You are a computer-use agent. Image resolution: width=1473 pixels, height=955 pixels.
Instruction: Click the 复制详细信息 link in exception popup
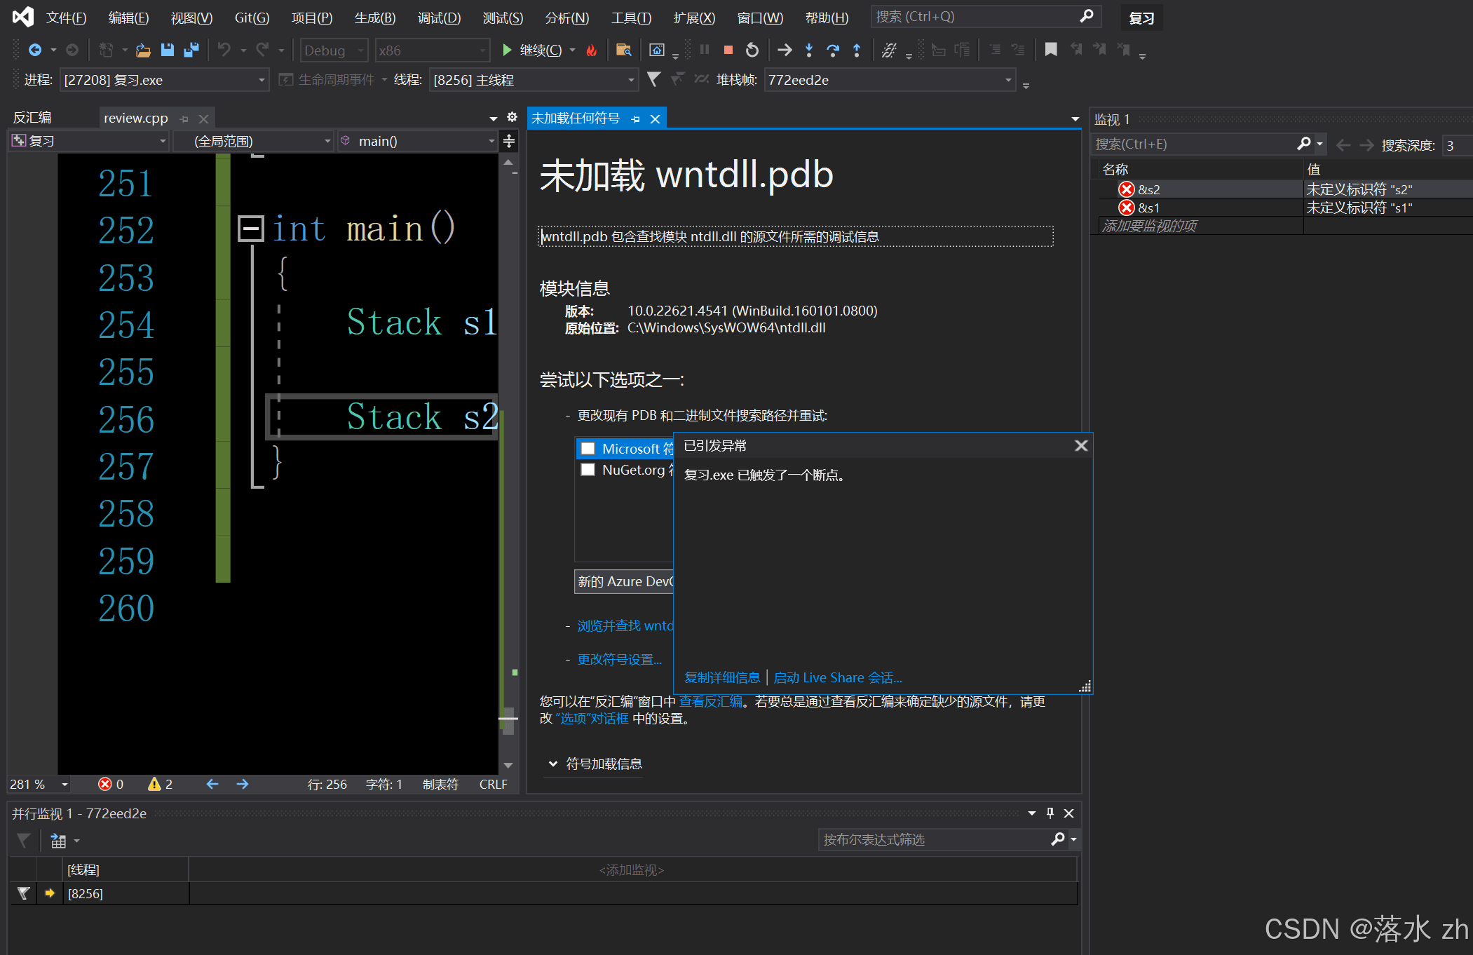(x=722, y=677)
